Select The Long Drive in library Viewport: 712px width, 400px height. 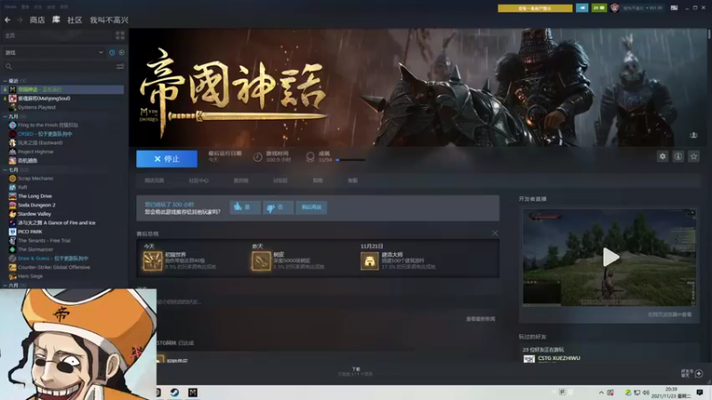pos(35,196)
